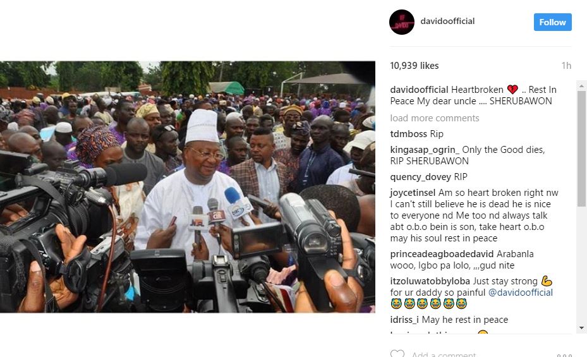Visit quency_dovey profile
This screenshot has width=587, height=357.
click(x=420, y=177)
